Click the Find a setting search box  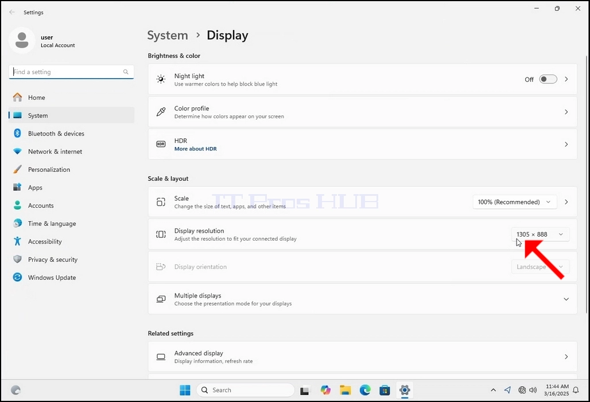[71, 72]
